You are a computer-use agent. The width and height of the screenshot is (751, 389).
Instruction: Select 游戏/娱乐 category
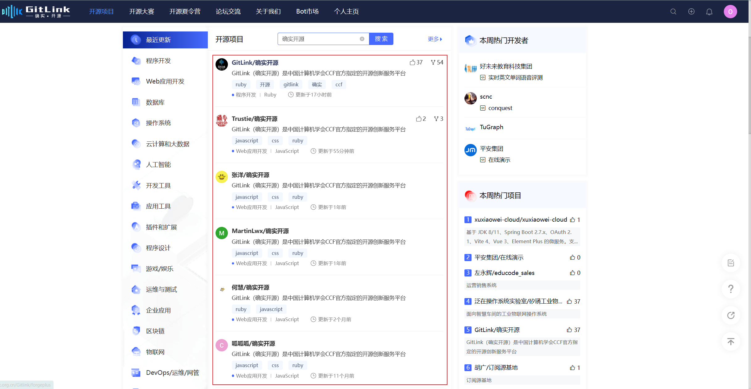[x=165, y=269]
